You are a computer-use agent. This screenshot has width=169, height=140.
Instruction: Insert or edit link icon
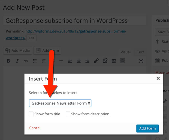click(96, 61)
